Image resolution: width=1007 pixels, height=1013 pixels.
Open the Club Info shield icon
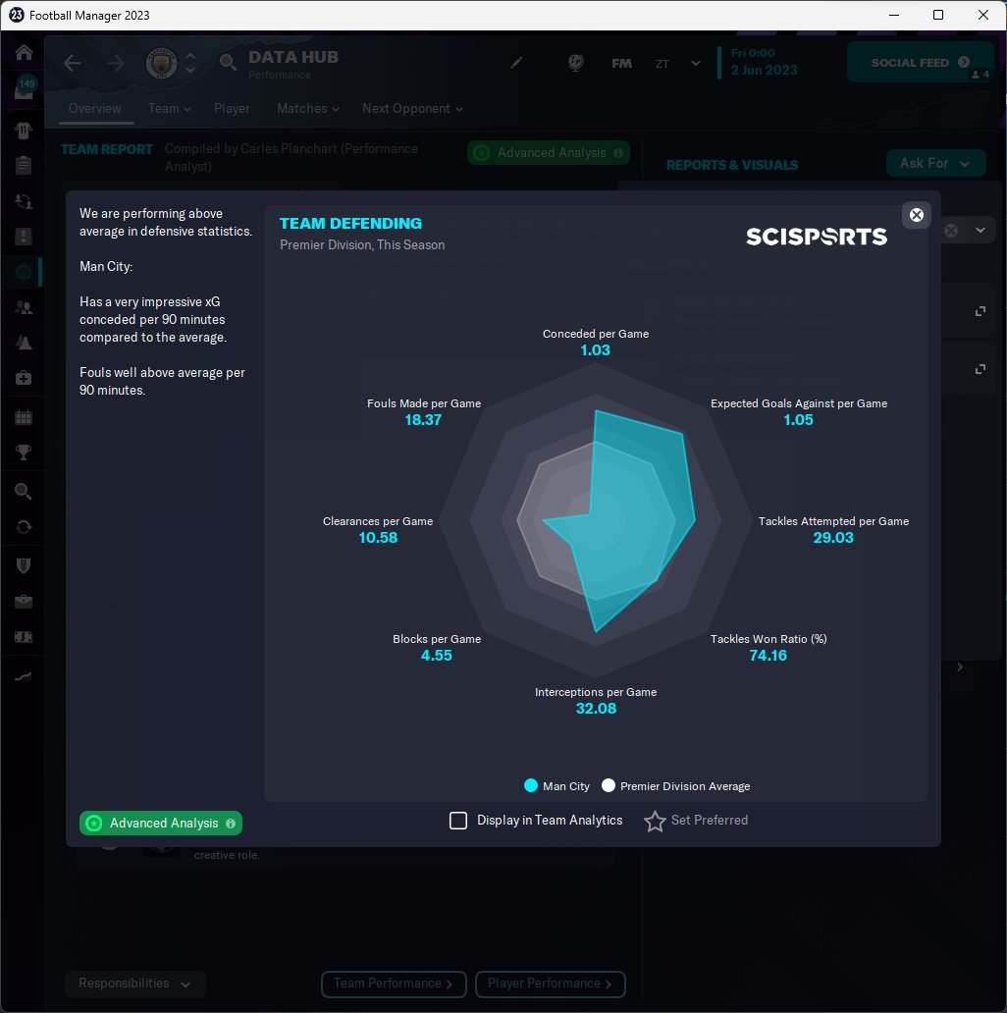[24, 566]
